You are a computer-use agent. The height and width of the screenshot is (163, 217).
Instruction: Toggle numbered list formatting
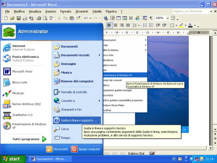click(x=145, y=25)
